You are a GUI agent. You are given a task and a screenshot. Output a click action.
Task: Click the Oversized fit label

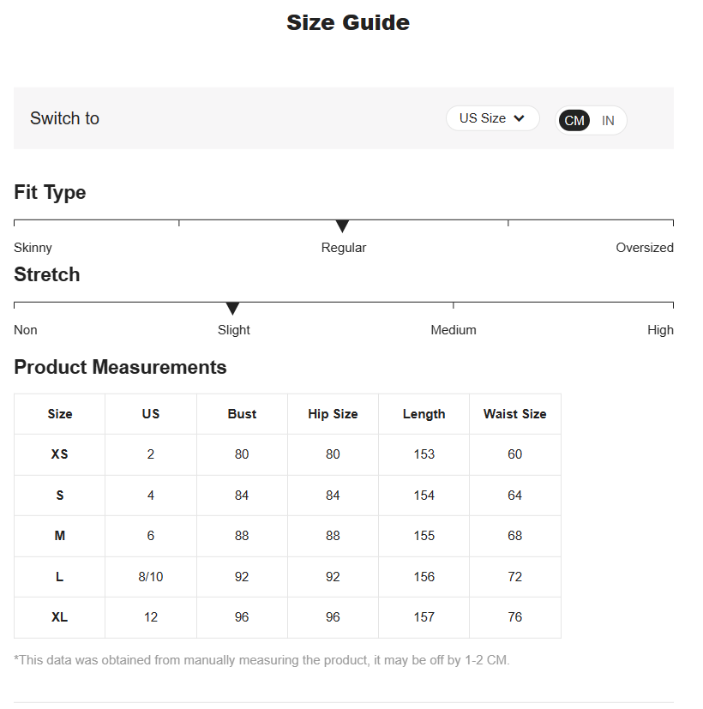[644, 248]
